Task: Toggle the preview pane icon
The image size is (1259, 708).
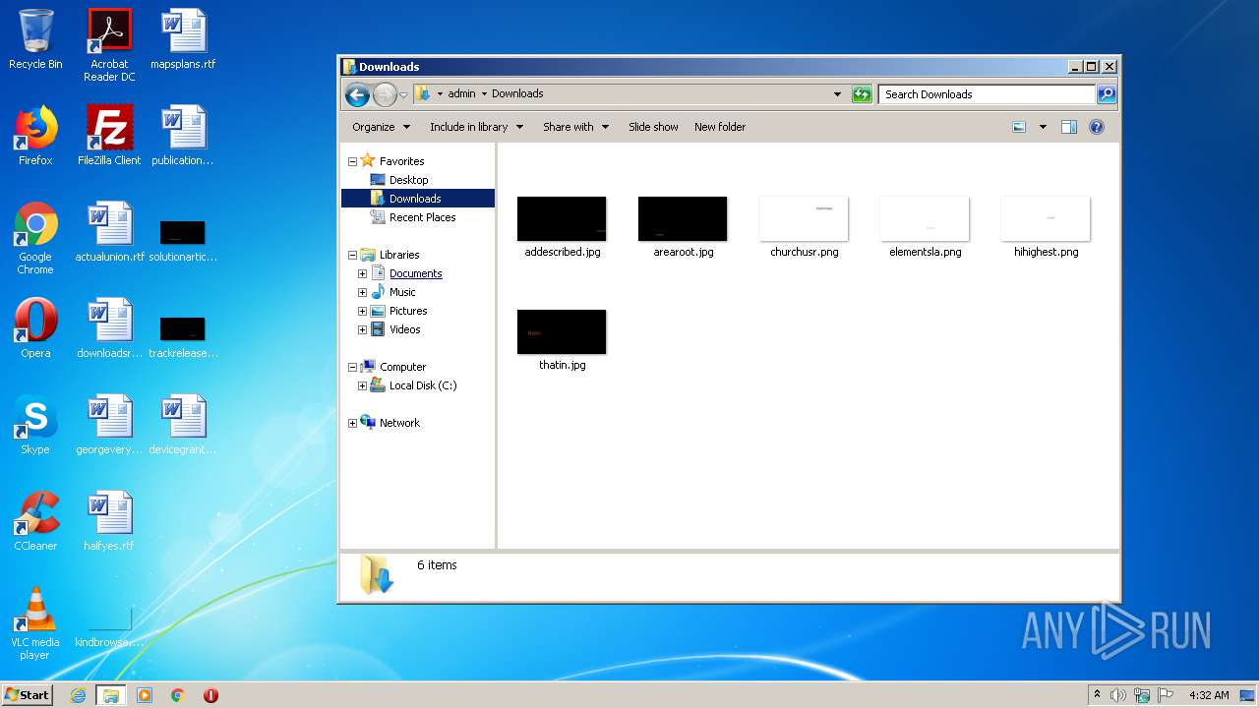Action: 1069,127
